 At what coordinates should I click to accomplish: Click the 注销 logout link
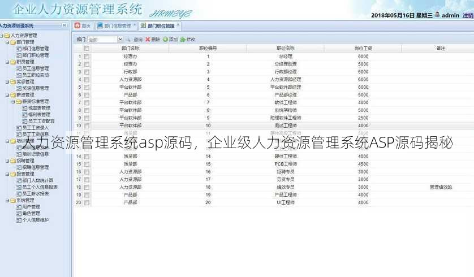pos(468,15)
